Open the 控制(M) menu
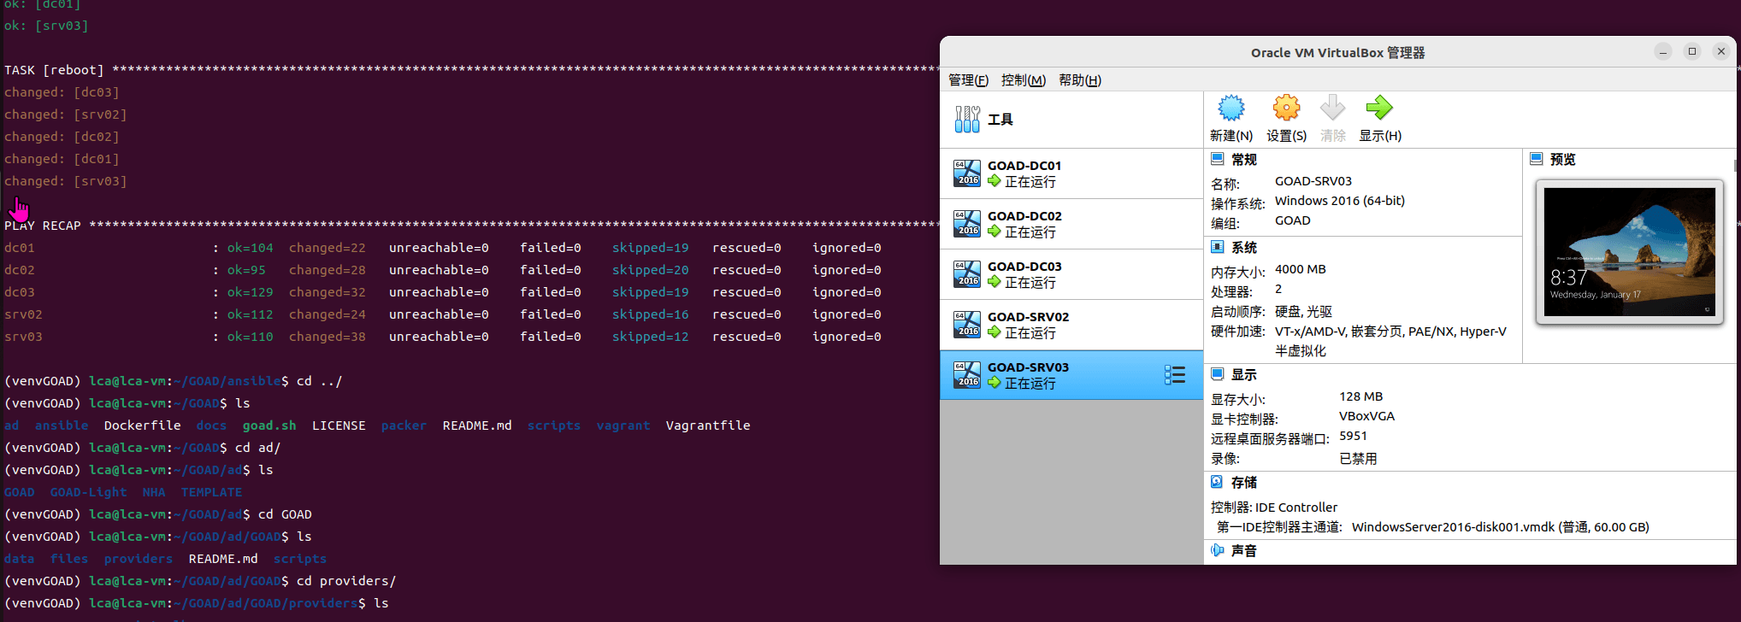This screenshot has width=1741, height=622. pos(1024,79)
